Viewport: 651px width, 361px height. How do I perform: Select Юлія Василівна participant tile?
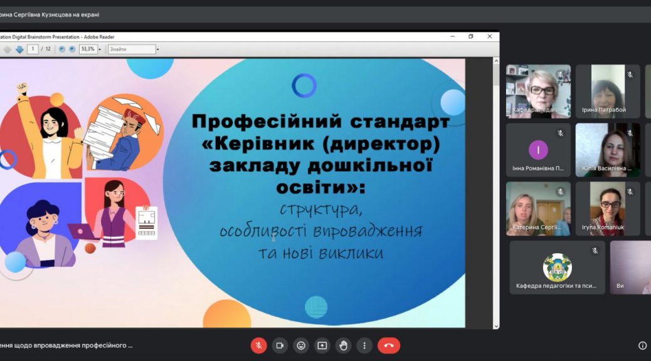click(608, 150)
